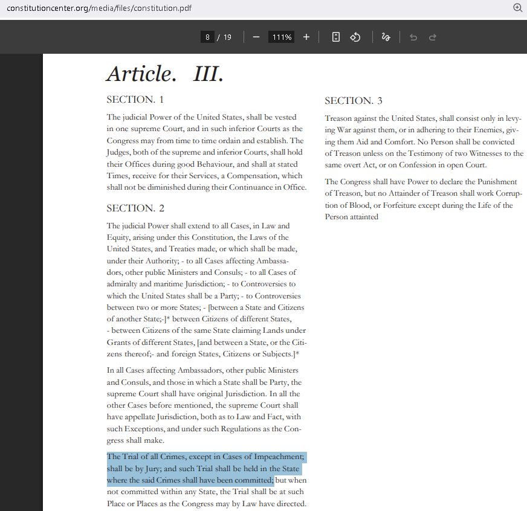This screenshot has height=511, width=527.
Task: Click the SECTION. 1 heading
Action: pyautogui.click(x=135, y=100)
